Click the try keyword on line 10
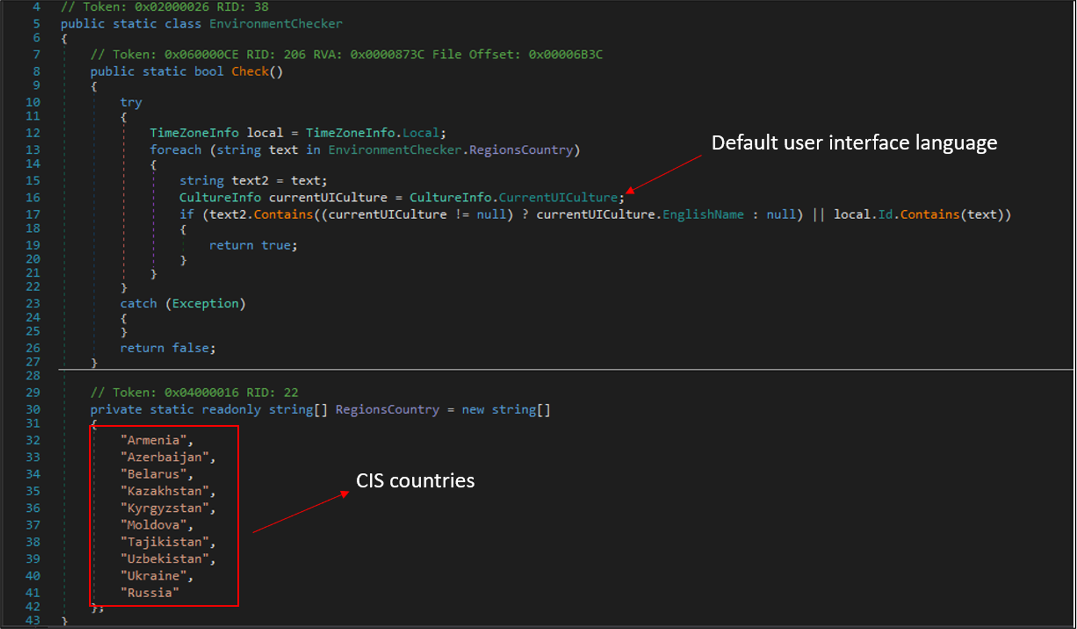The width and height of the screenshot is (1077, 629). click(131, 102)
